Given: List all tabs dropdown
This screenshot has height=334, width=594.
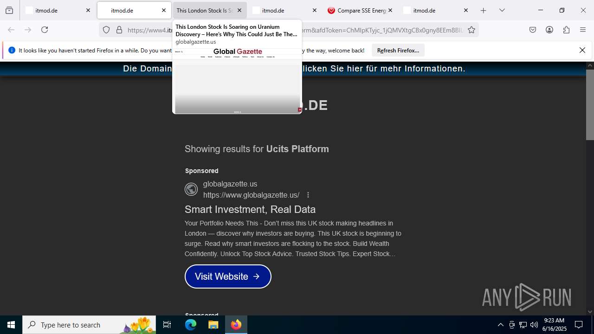Looking at the screenshot, I should (x=502, y=10).
